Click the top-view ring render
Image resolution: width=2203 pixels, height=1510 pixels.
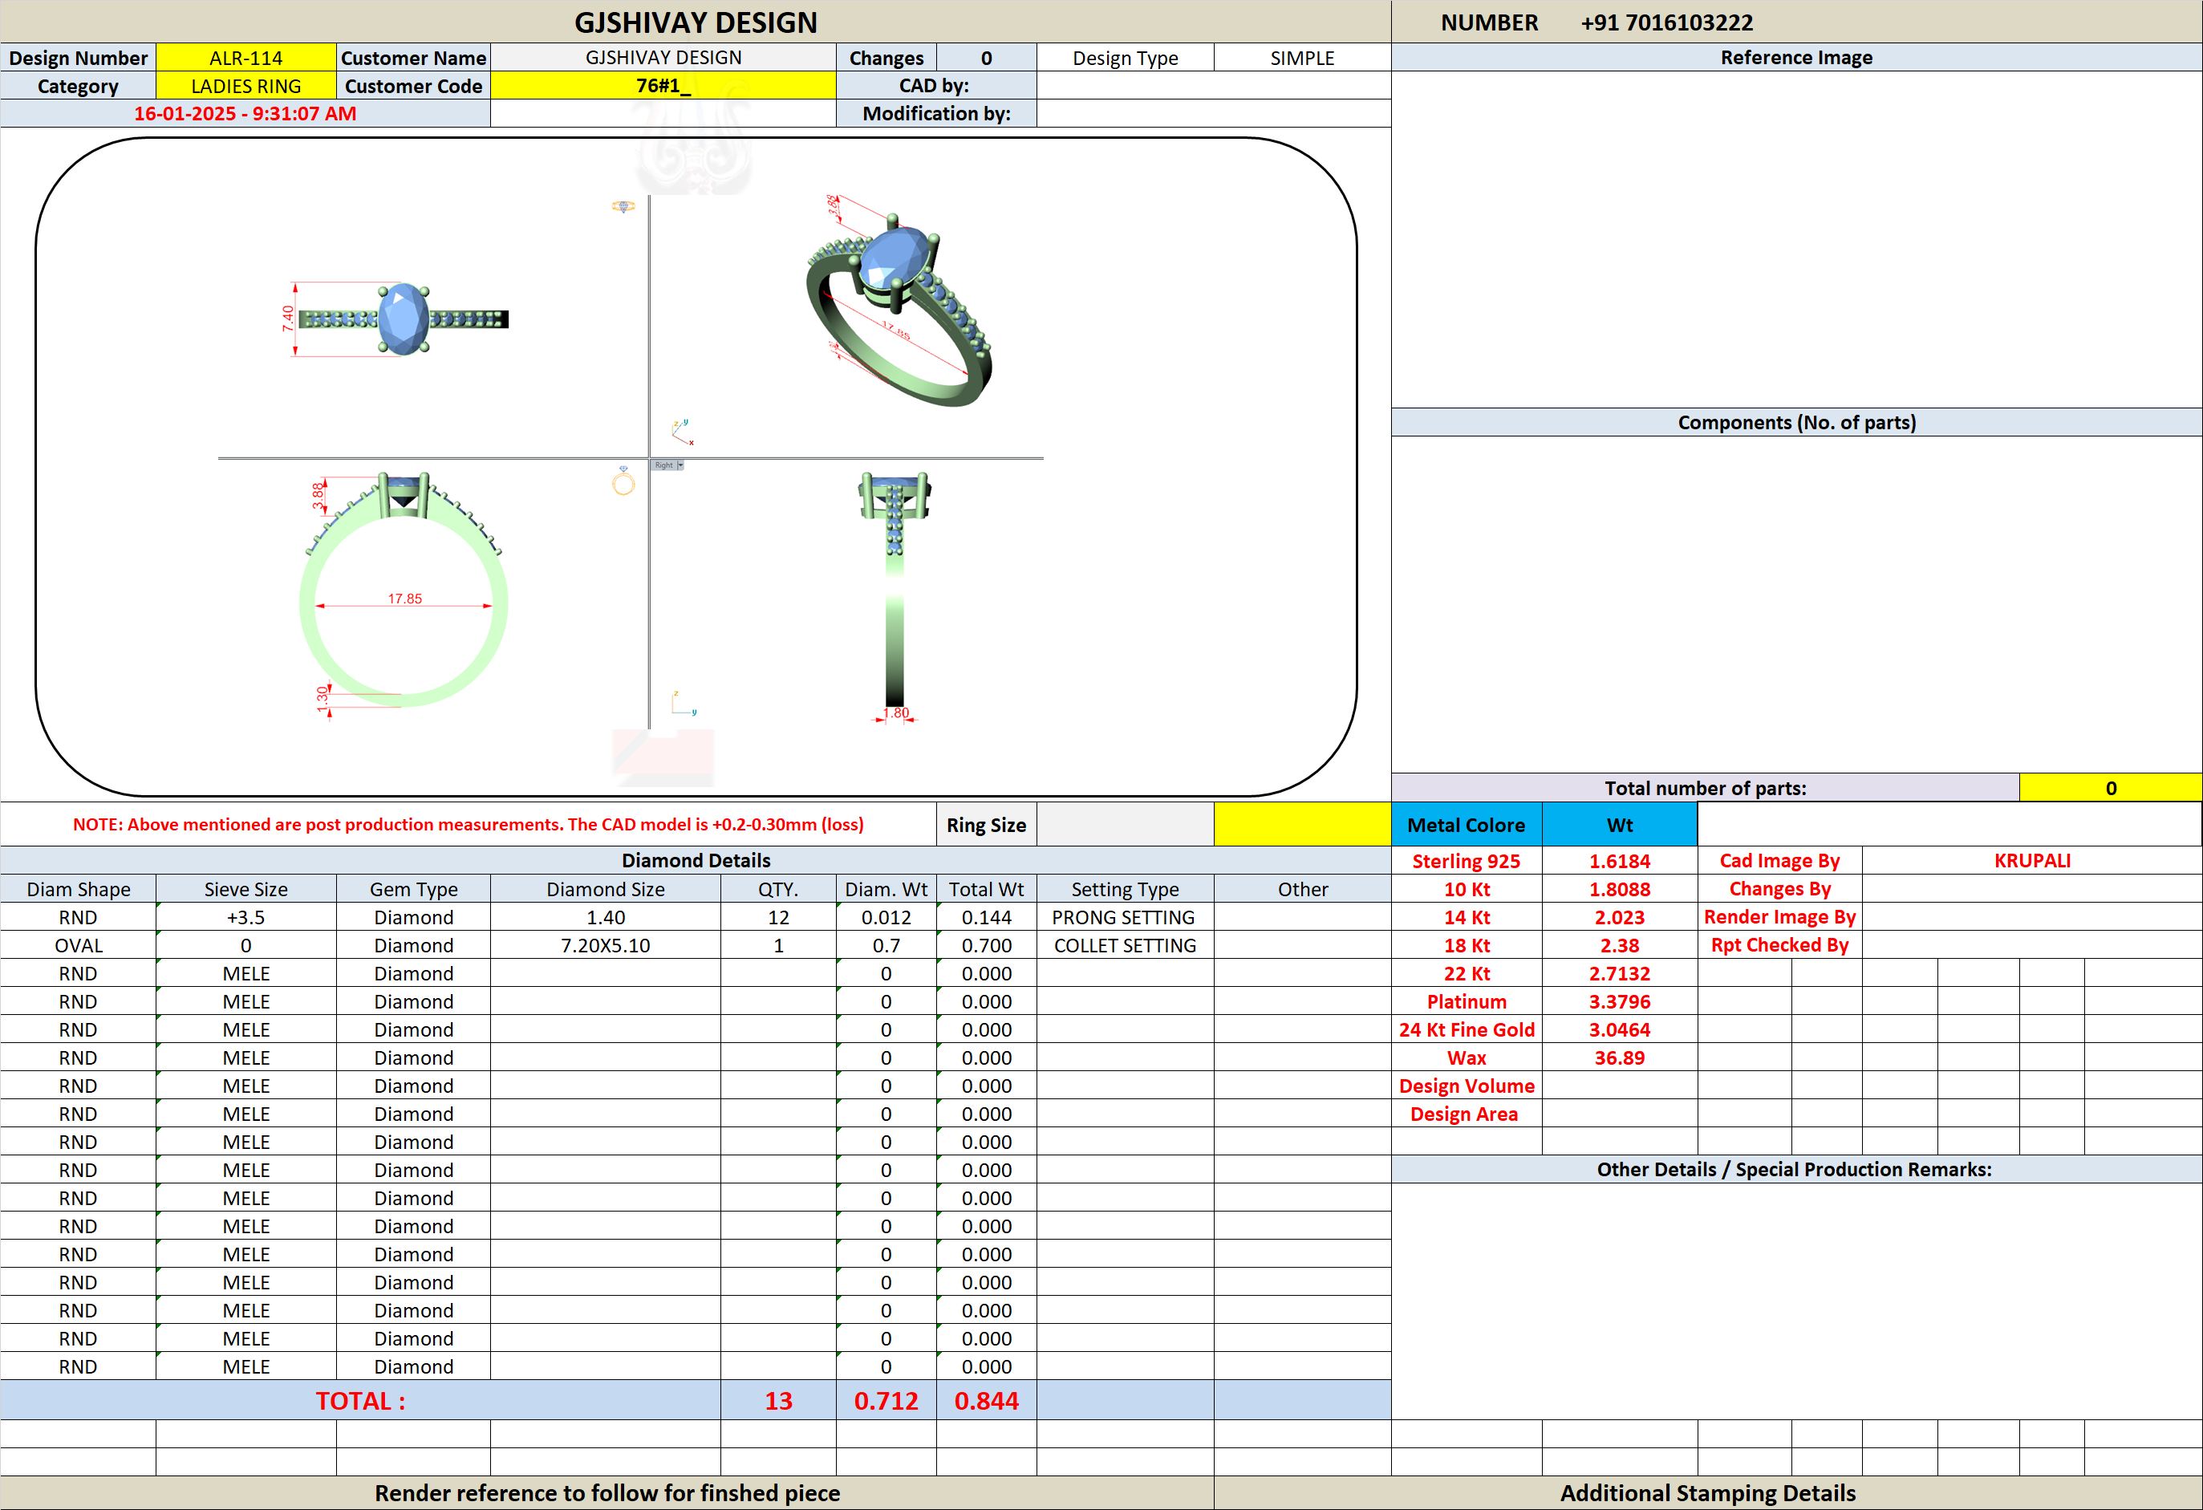(x=404, y=319)
